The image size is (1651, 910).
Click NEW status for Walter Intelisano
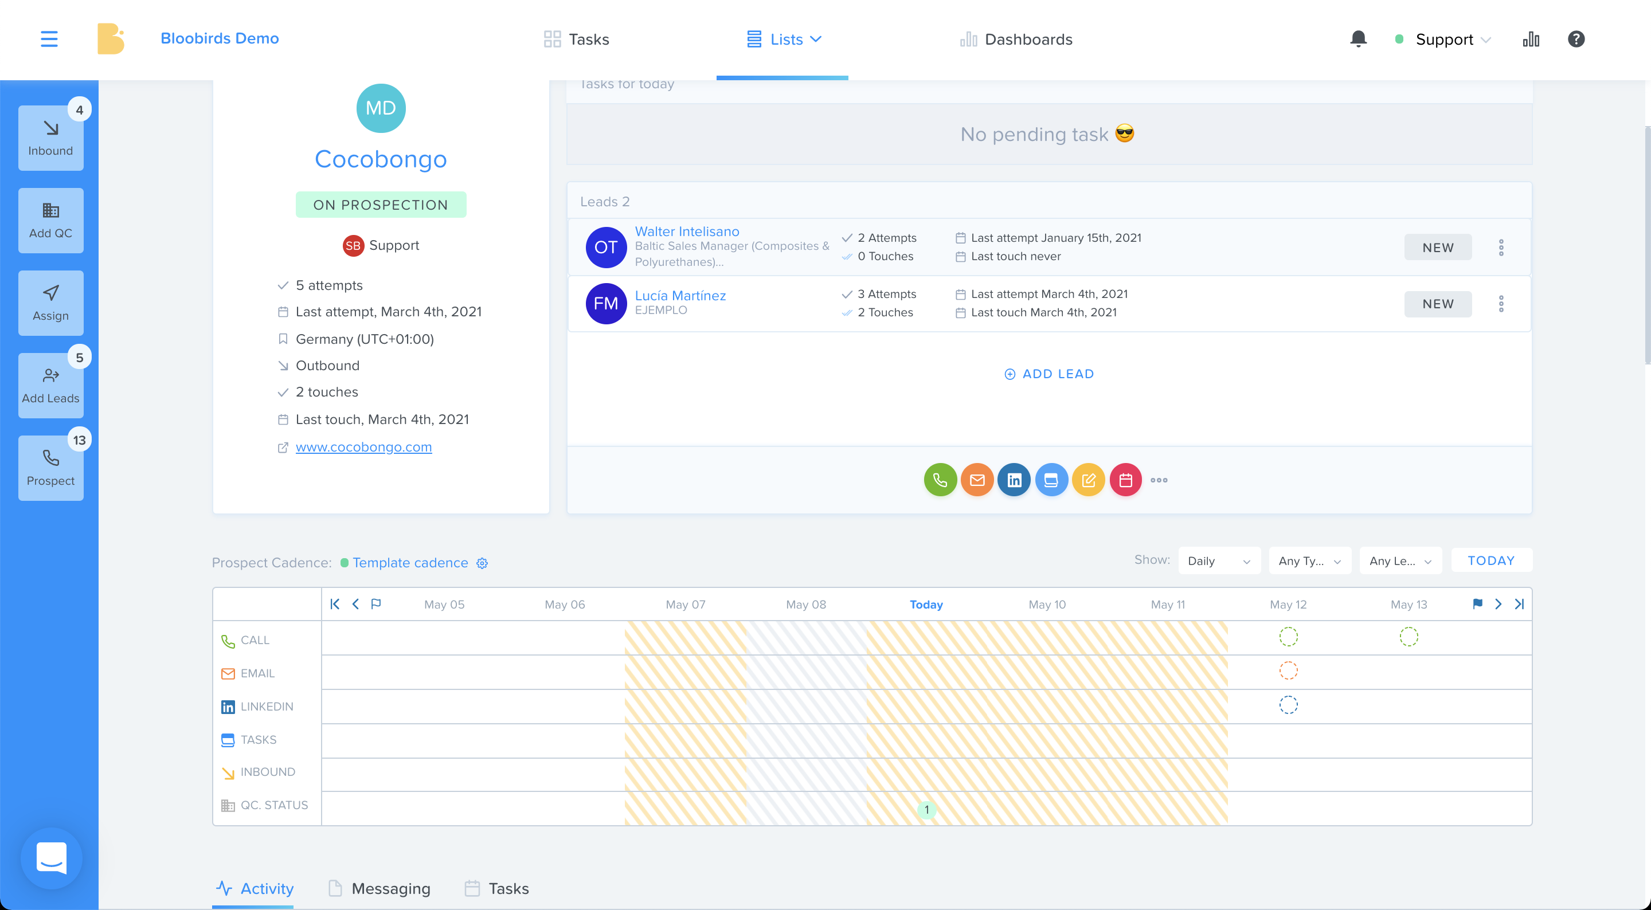click(1438, 248)
